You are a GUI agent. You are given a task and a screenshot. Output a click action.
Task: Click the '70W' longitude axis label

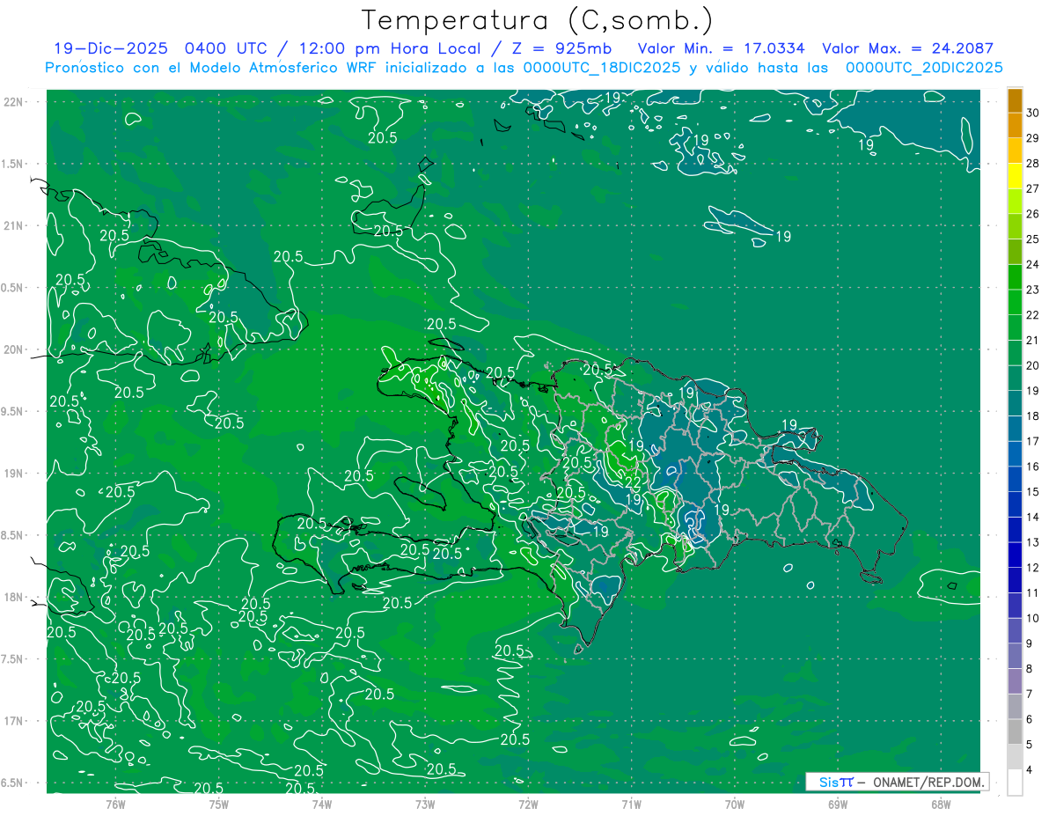coord(735,804)
